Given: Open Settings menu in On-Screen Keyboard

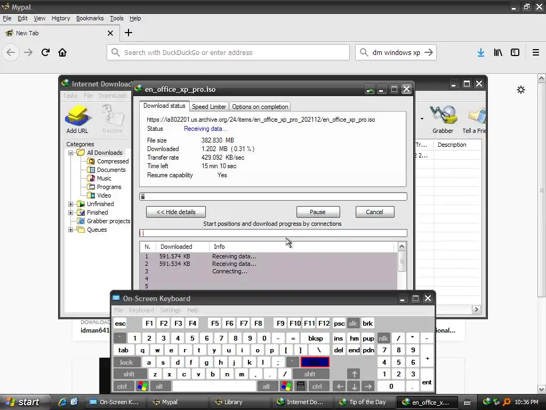Looking at the screenshot, I should (170, 310).
